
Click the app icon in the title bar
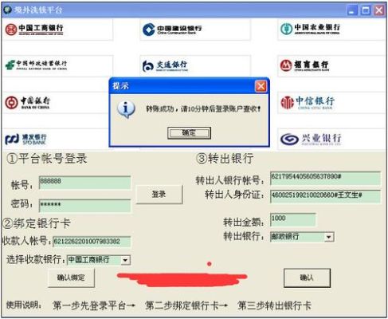coord(8,10)
